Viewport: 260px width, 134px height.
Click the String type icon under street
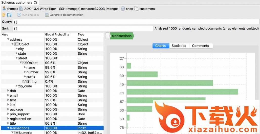(x=25, y=81)
